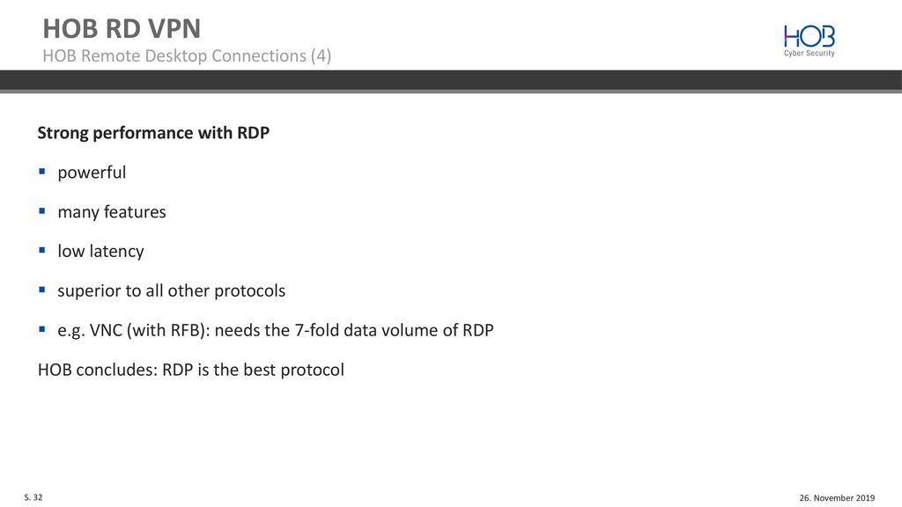The image size is (902, 507).
Task: Click the page number "S. 32"
Action: click(x=33, y=497)
